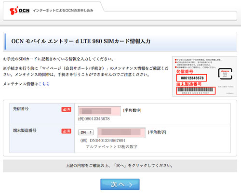The image size is (241, 195).
Task: Focus the 端末製造番号 input field
Action: (121, 132)
